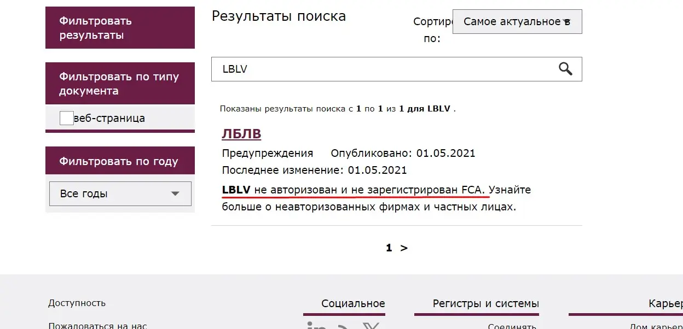Viewport: 683px width, 329px height.
Task: Click the Регистры и системы footer heading
Action: coord(485,303)
